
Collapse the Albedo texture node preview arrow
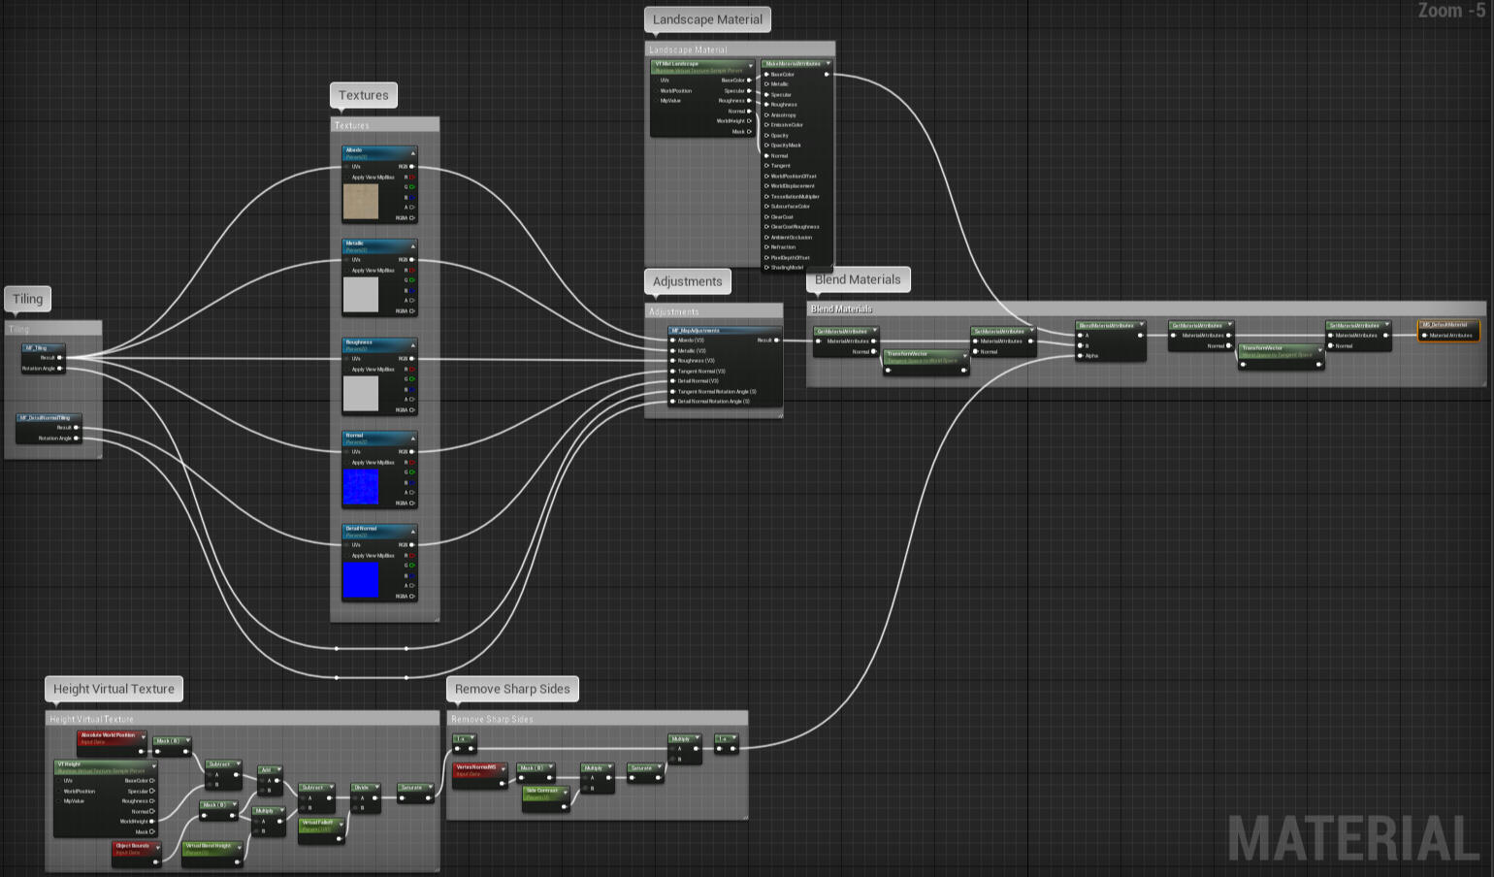(x=412, y=153)
